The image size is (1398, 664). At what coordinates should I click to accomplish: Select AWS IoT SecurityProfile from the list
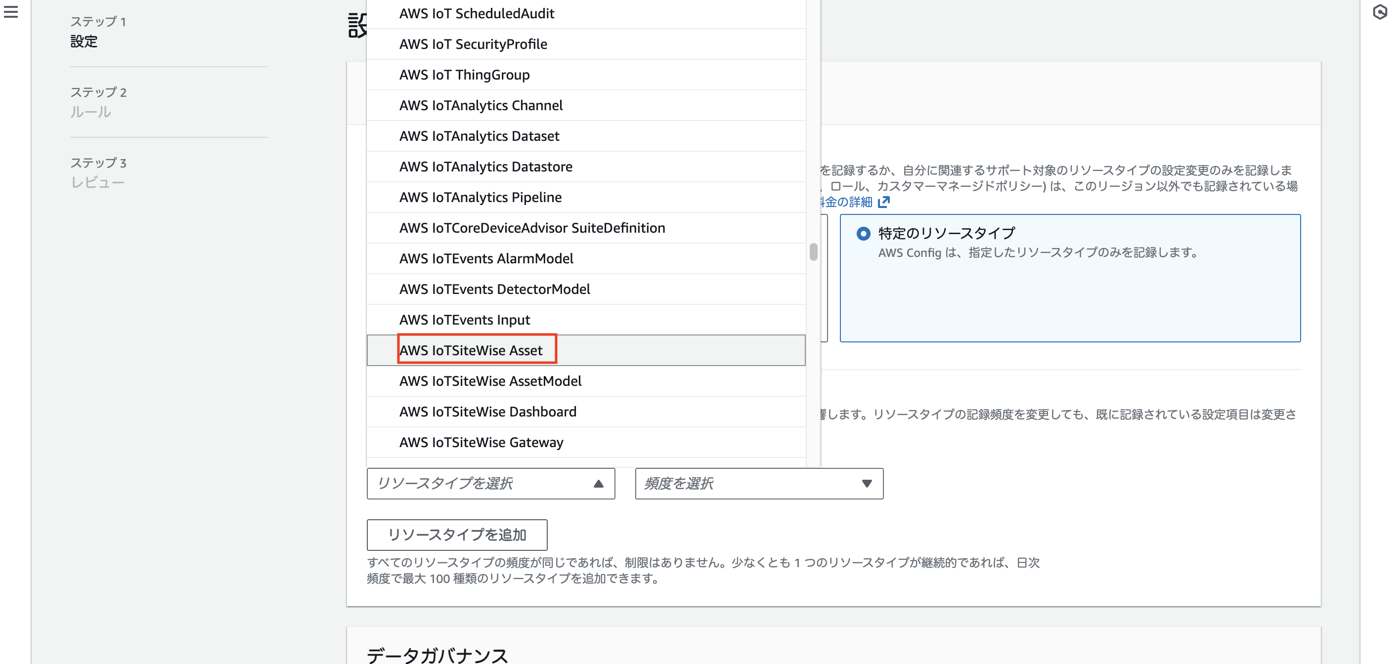tap(472, 44)
